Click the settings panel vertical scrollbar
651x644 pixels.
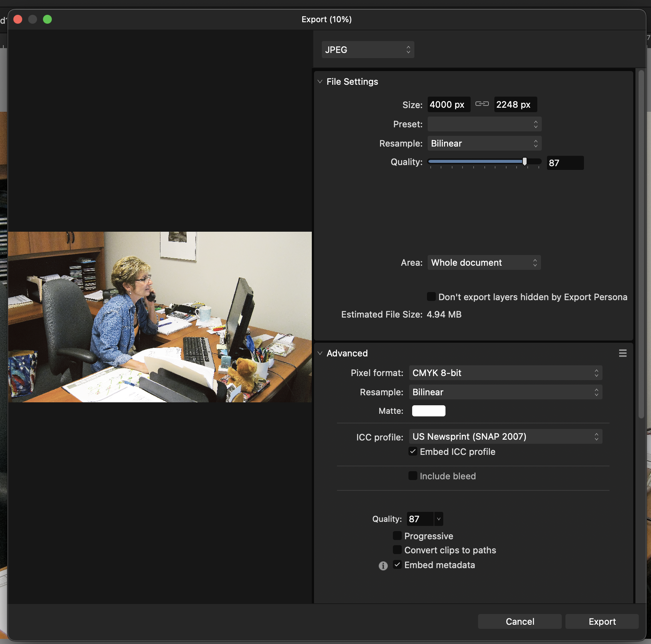(x=641, y=244)
